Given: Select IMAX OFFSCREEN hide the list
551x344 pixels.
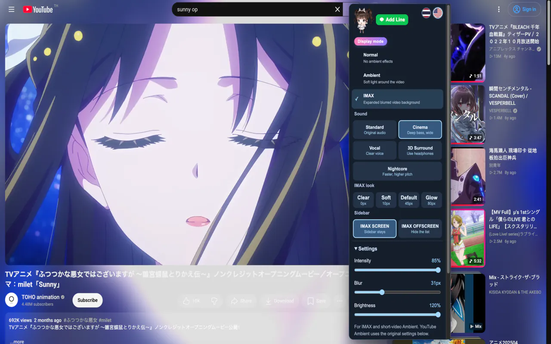Looking at the screenshot, I should [420, 228].
